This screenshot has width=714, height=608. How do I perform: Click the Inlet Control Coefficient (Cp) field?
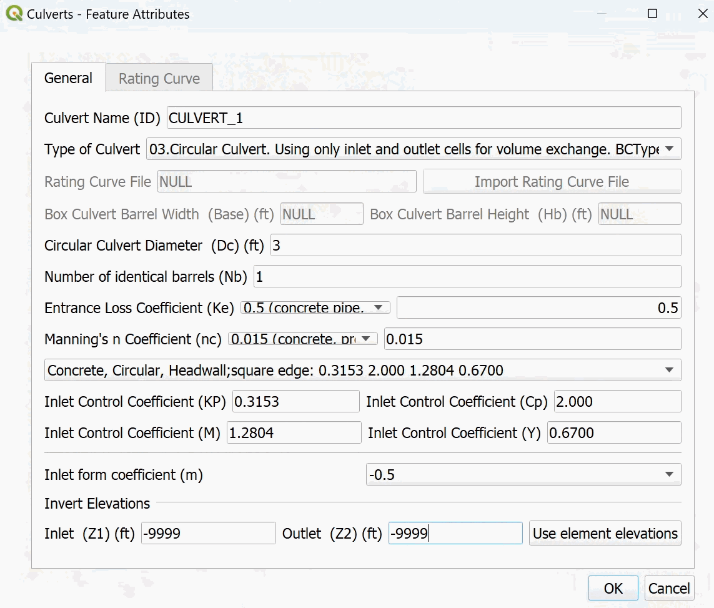tap(617, 401)
